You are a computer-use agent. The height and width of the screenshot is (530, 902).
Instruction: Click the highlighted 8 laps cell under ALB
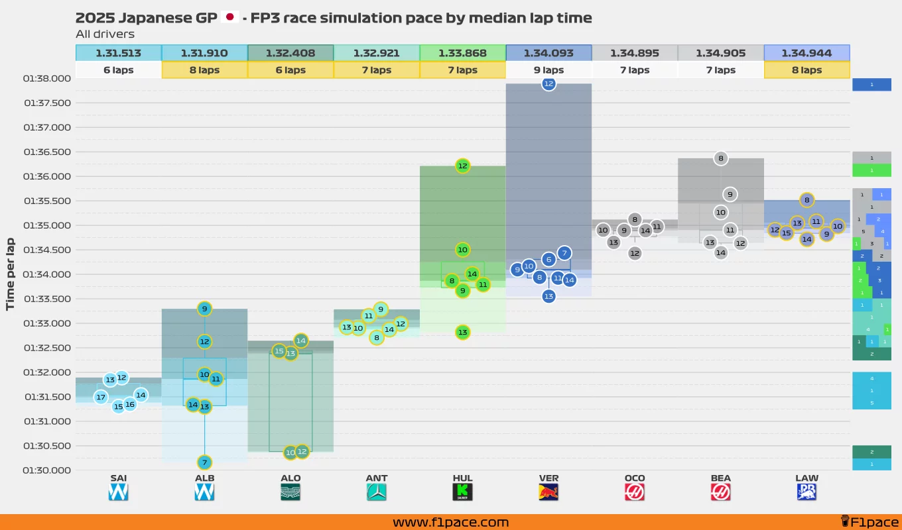pyautogui.click(x=204, y=69)
